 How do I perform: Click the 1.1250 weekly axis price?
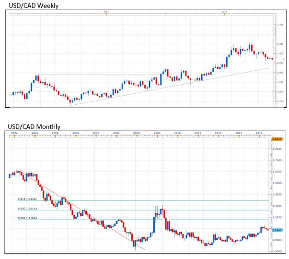pyautogui.click(x=280, y=44)
